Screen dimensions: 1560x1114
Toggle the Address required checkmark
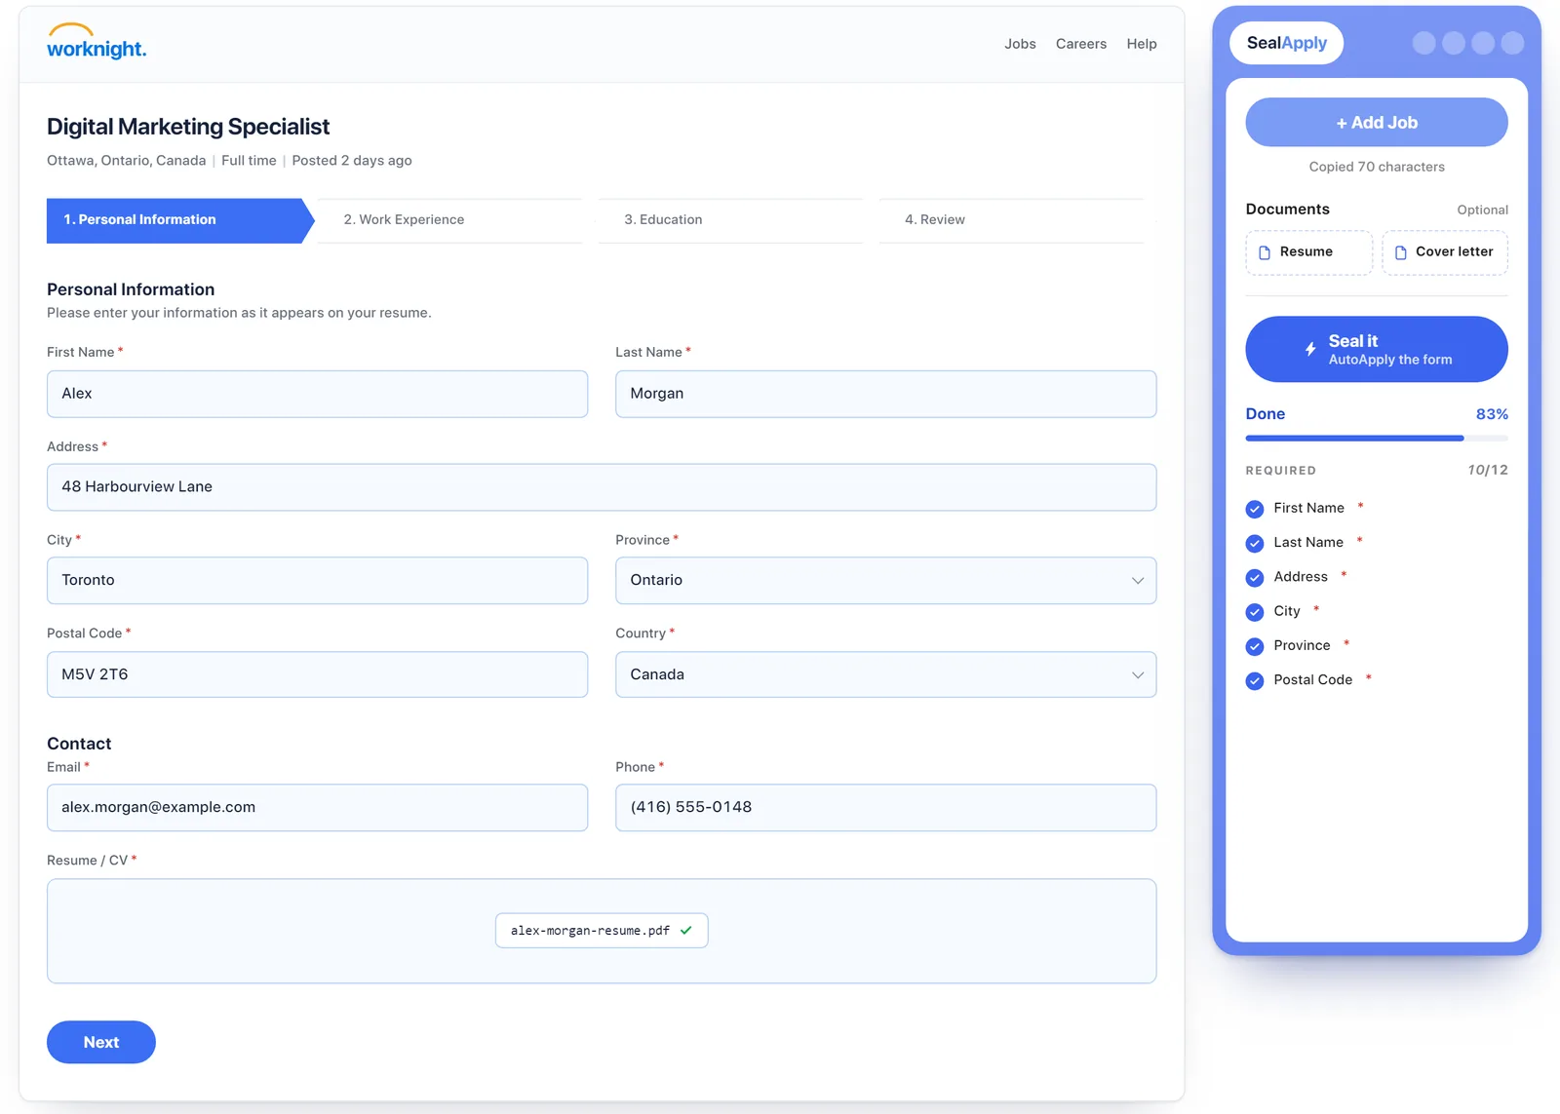(1255, 578)
